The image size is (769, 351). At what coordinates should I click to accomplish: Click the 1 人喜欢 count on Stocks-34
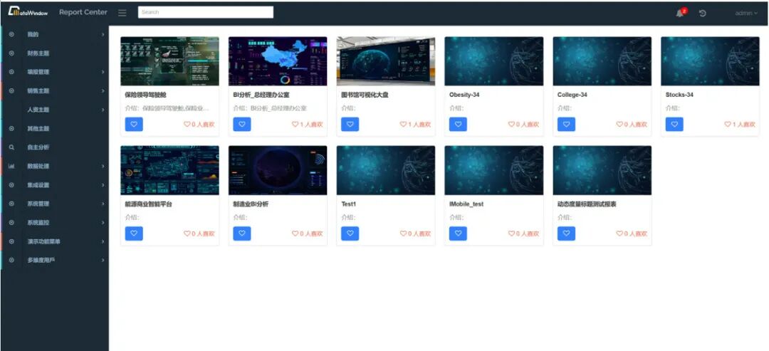[x=740, y=125]
